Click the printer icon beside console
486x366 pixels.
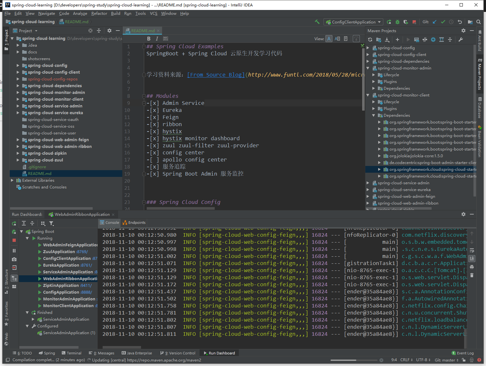472,267
